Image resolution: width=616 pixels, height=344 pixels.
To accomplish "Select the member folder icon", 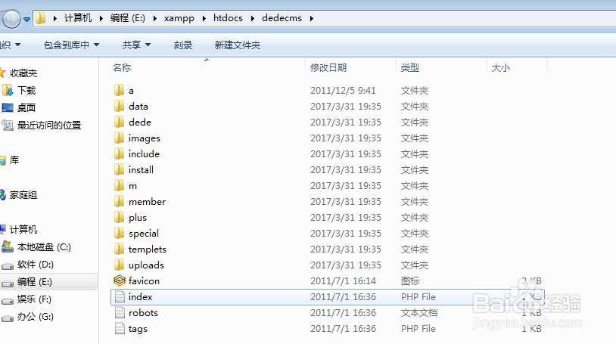I will (119, 201).
